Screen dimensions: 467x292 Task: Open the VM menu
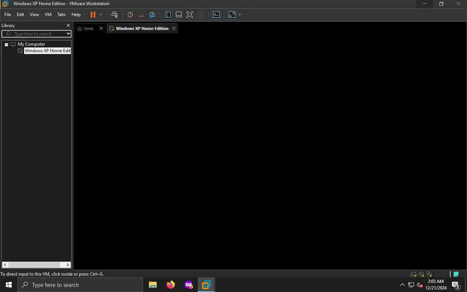click(48, 15)
